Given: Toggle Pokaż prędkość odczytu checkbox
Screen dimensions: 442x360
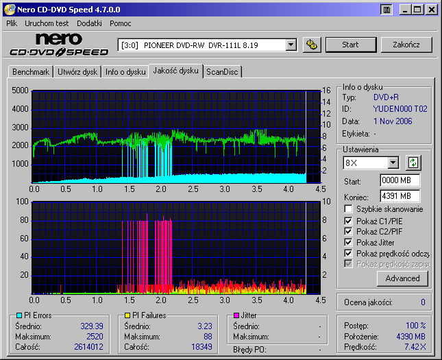Looking at the screenshot, I should (x=348, y=253).
